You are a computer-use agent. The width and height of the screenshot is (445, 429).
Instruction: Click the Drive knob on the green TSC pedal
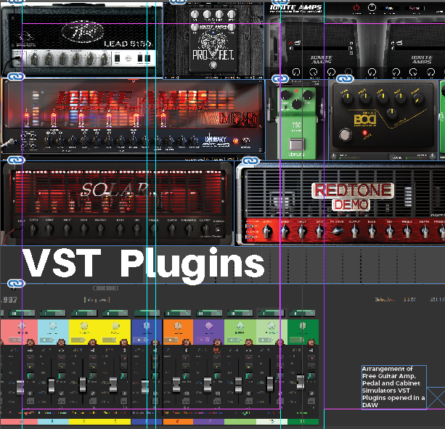285,95
